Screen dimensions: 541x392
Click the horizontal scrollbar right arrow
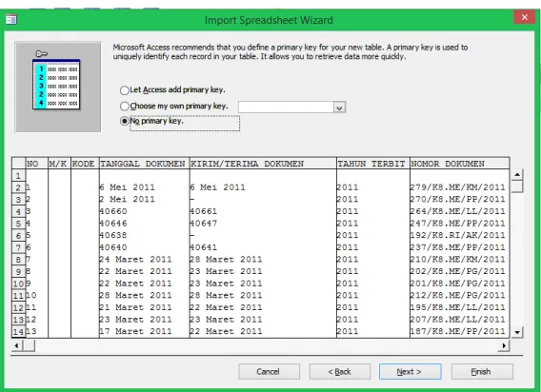coord(504,345)
